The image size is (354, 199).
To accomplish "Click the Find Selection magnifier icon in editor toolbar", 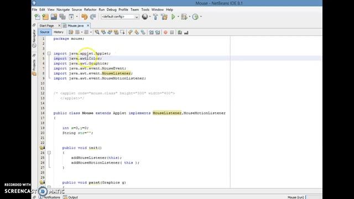I will coord(97,32).
